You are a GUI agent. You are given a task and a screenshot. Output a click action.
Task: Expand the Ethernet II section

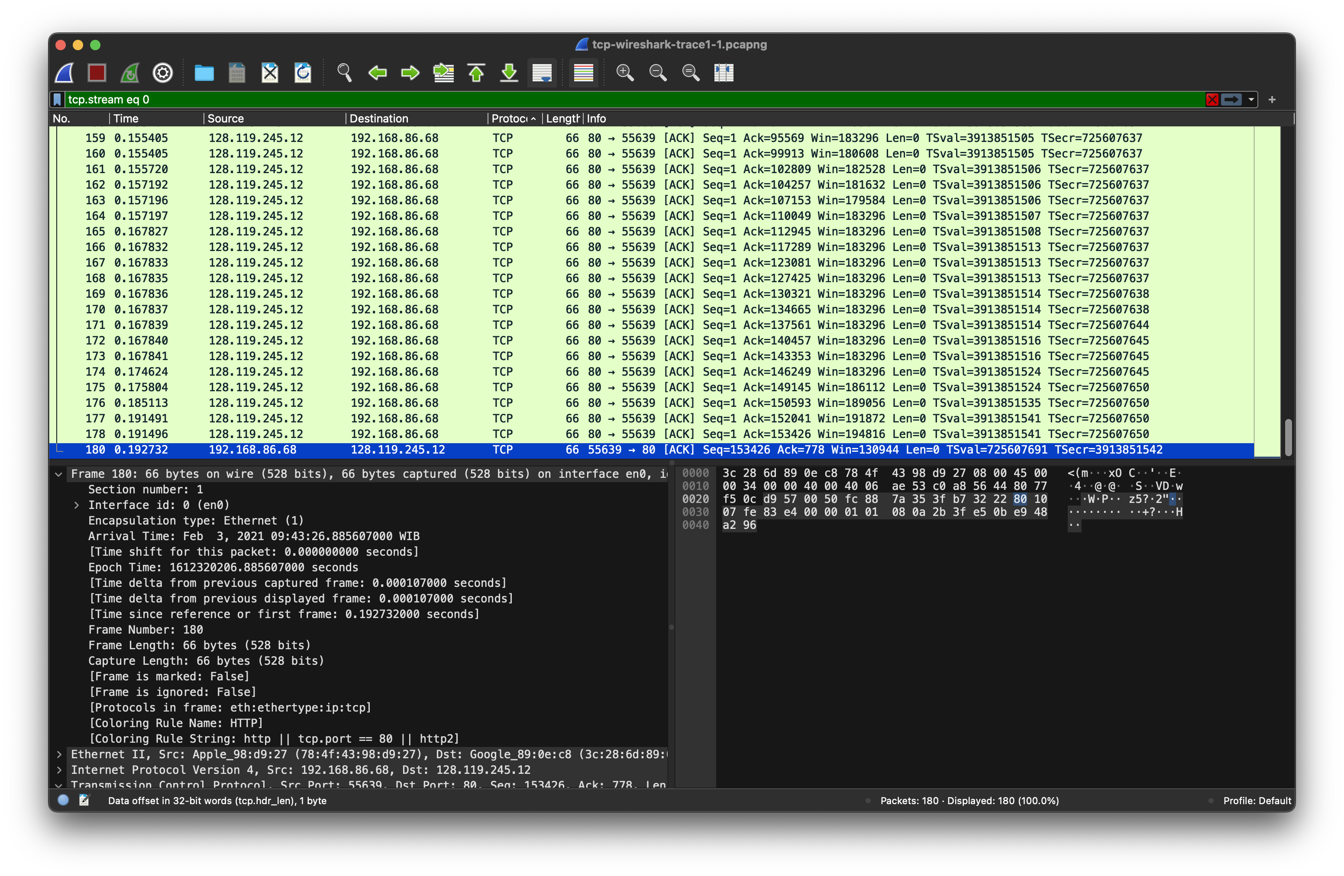pyautogui.click(x=59, y=755)
